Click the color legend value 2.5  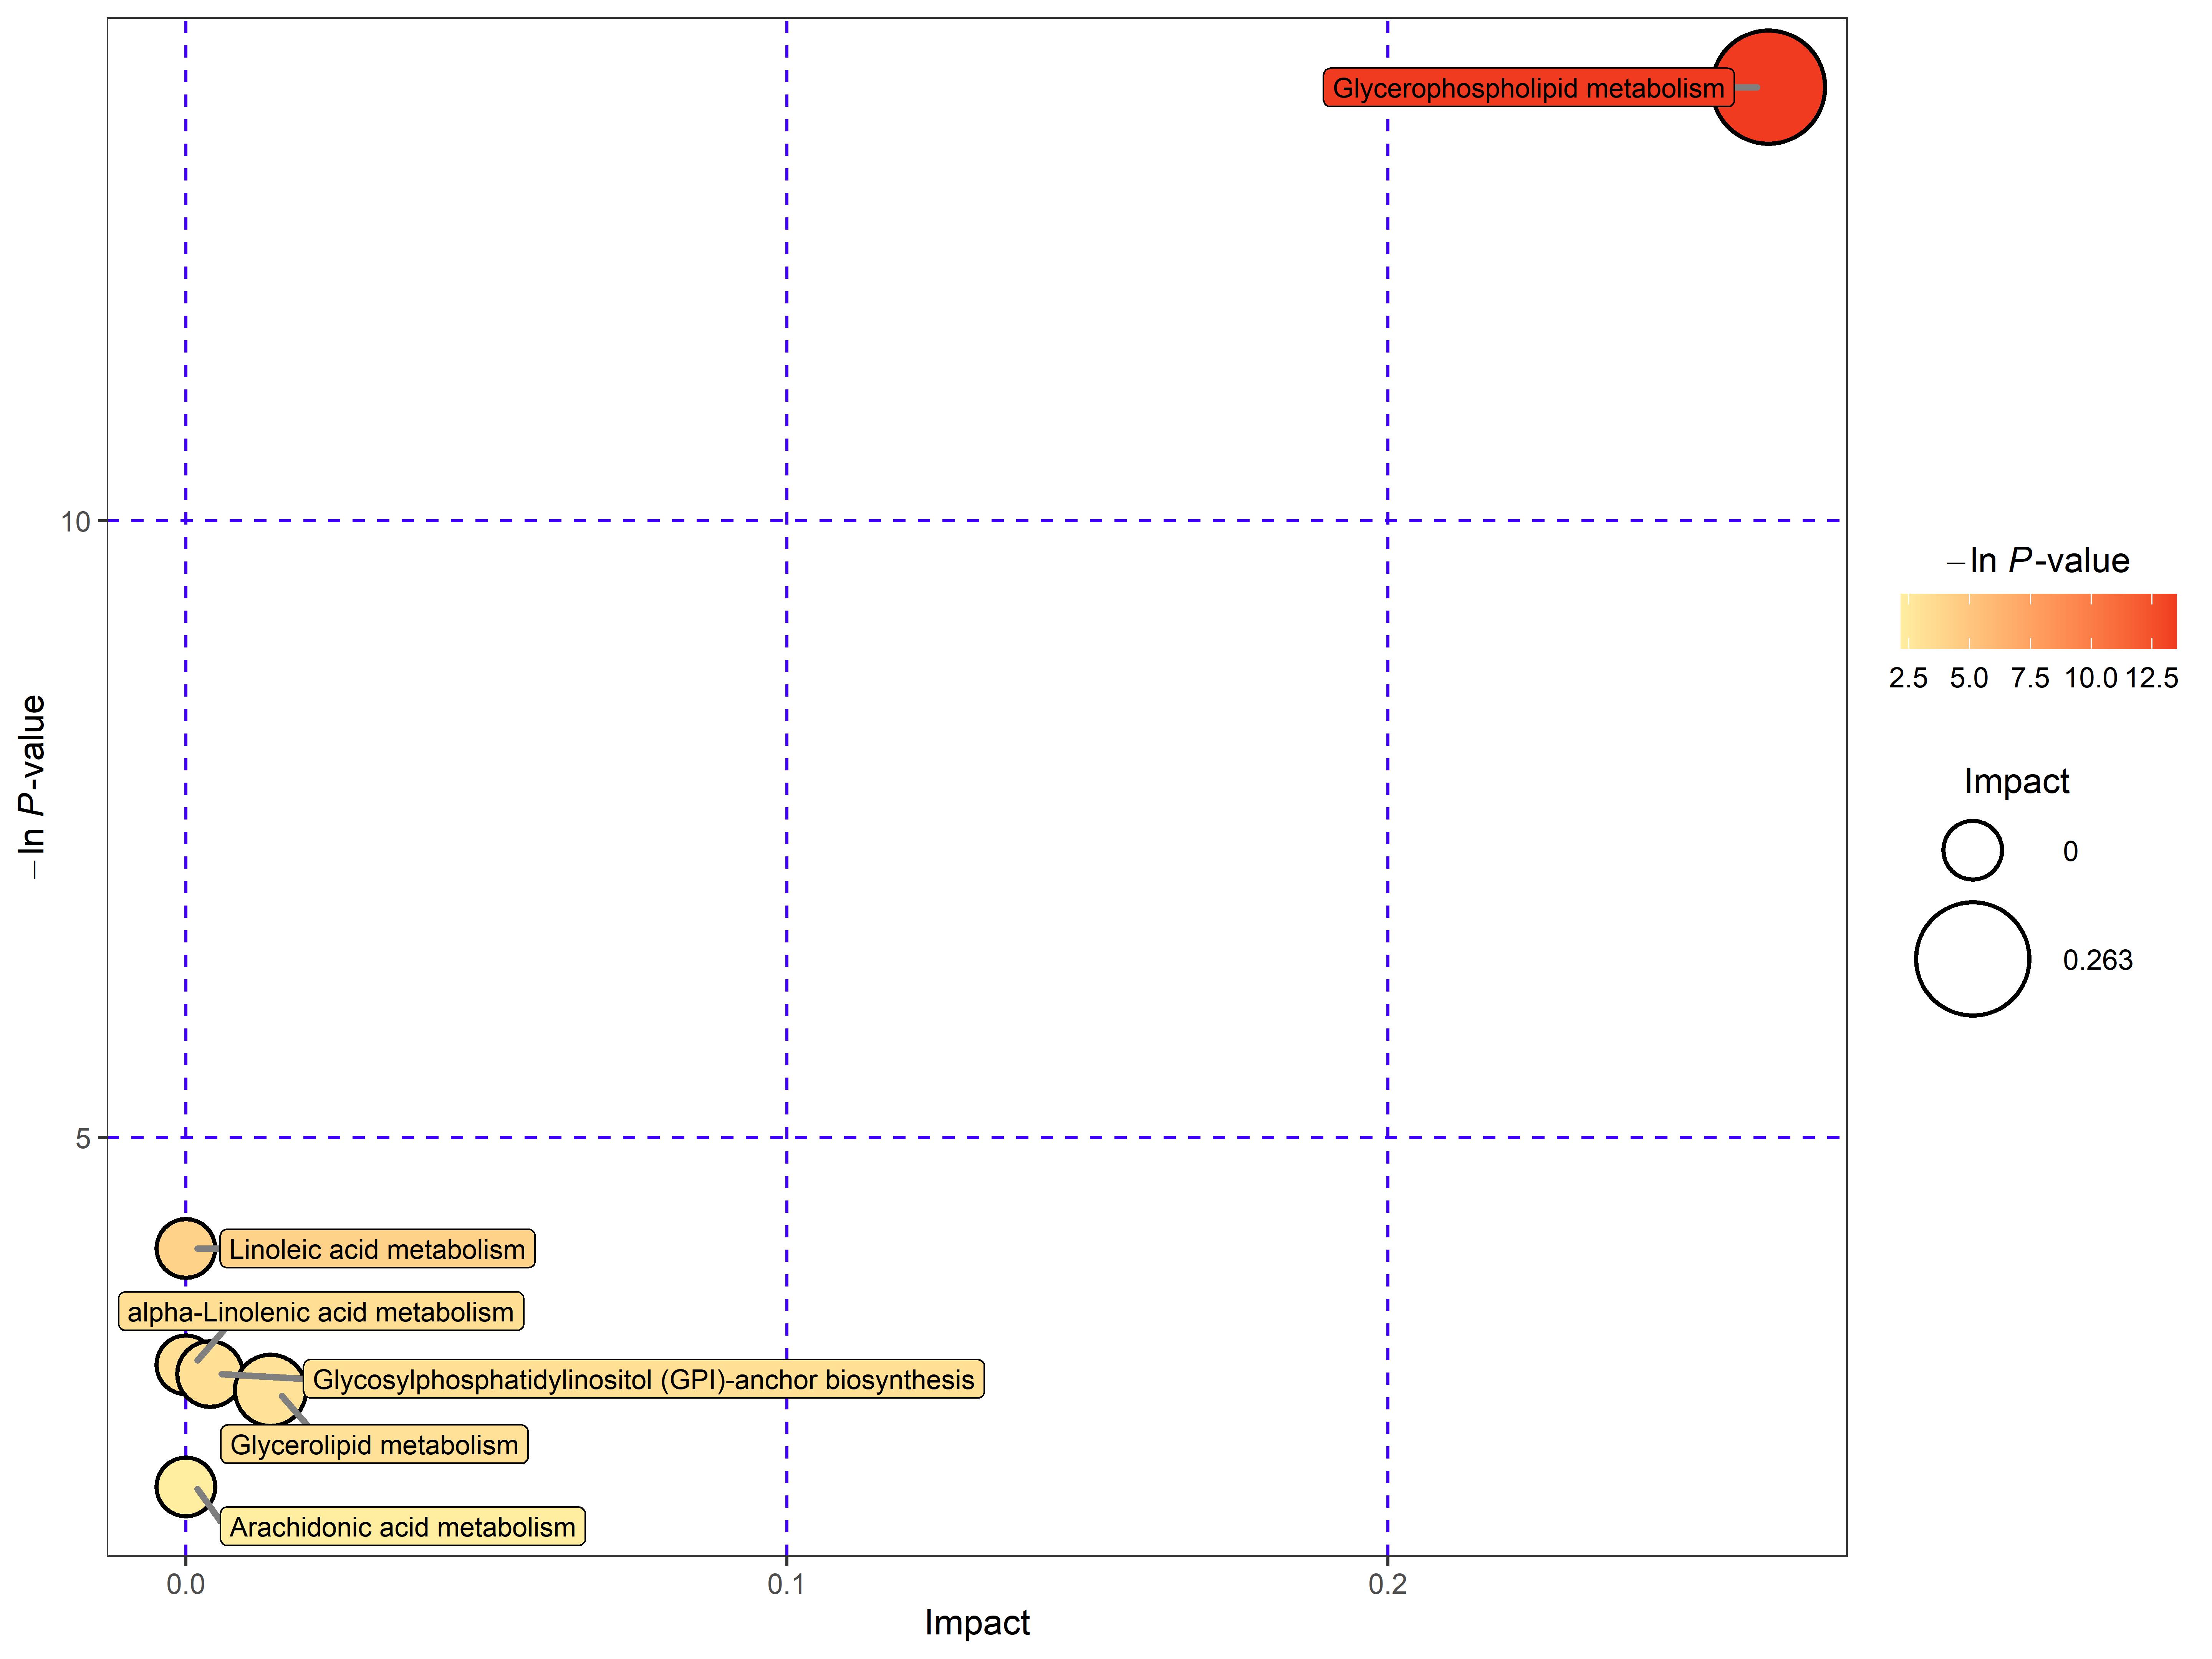[x=1907, y=678]
